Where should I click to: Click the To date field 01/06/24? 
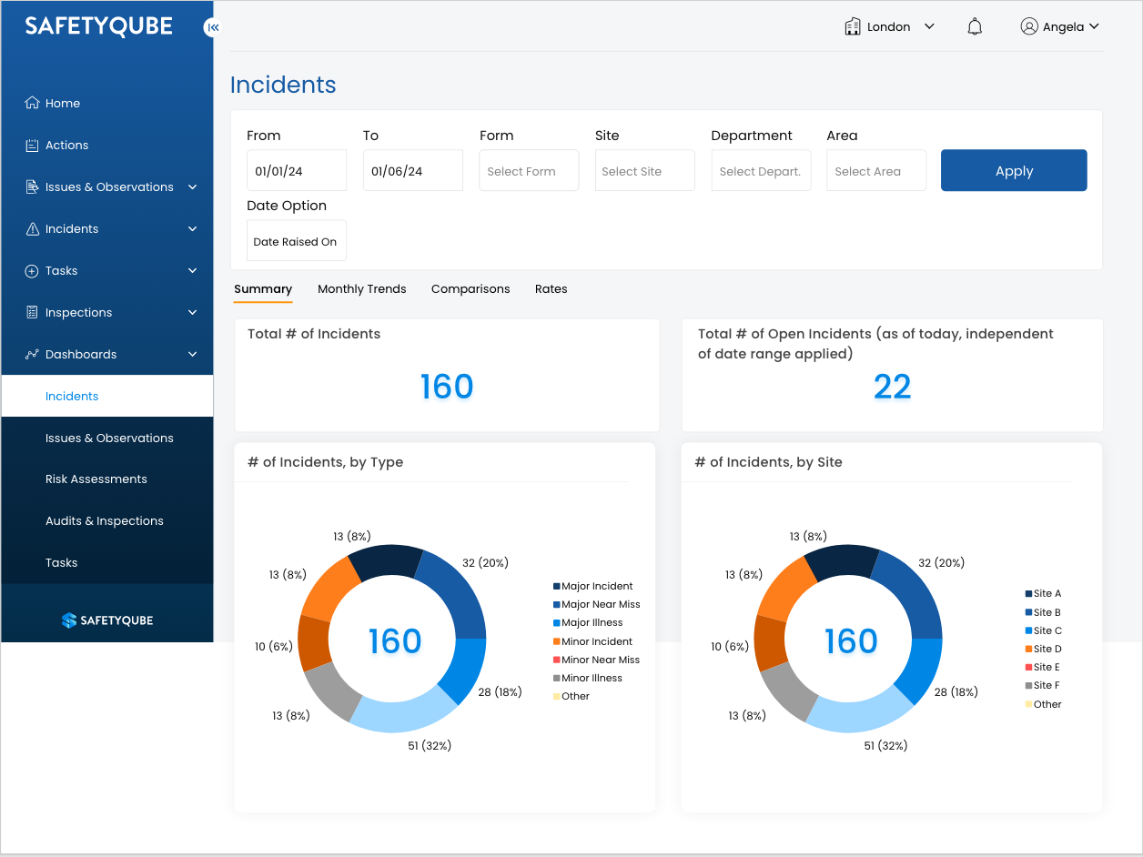(x=413, y=170)
